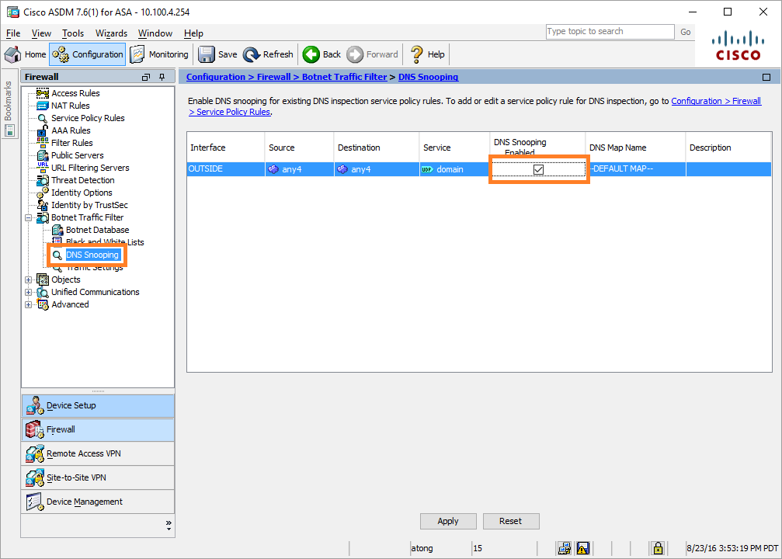This screenshot has width=782, height=559.
Task: Click the Home toolbar icon
Action: click(x=13, y=54)
